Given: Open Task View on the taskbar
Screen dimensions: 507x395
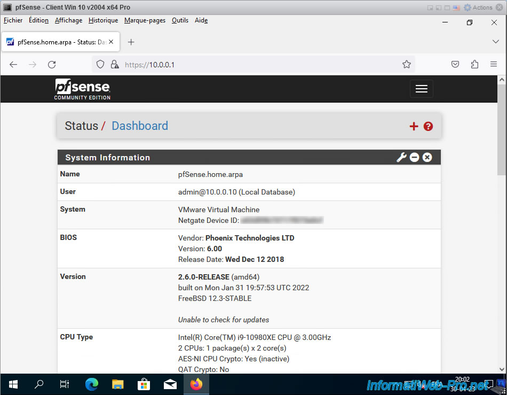Looking at the screenshot, I should [65, 384].
